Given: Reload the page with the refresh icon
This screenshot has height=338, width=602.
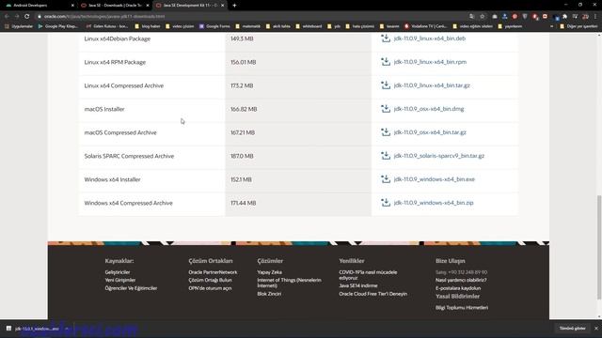Looking at the screenshot, I should click(27, 17).
